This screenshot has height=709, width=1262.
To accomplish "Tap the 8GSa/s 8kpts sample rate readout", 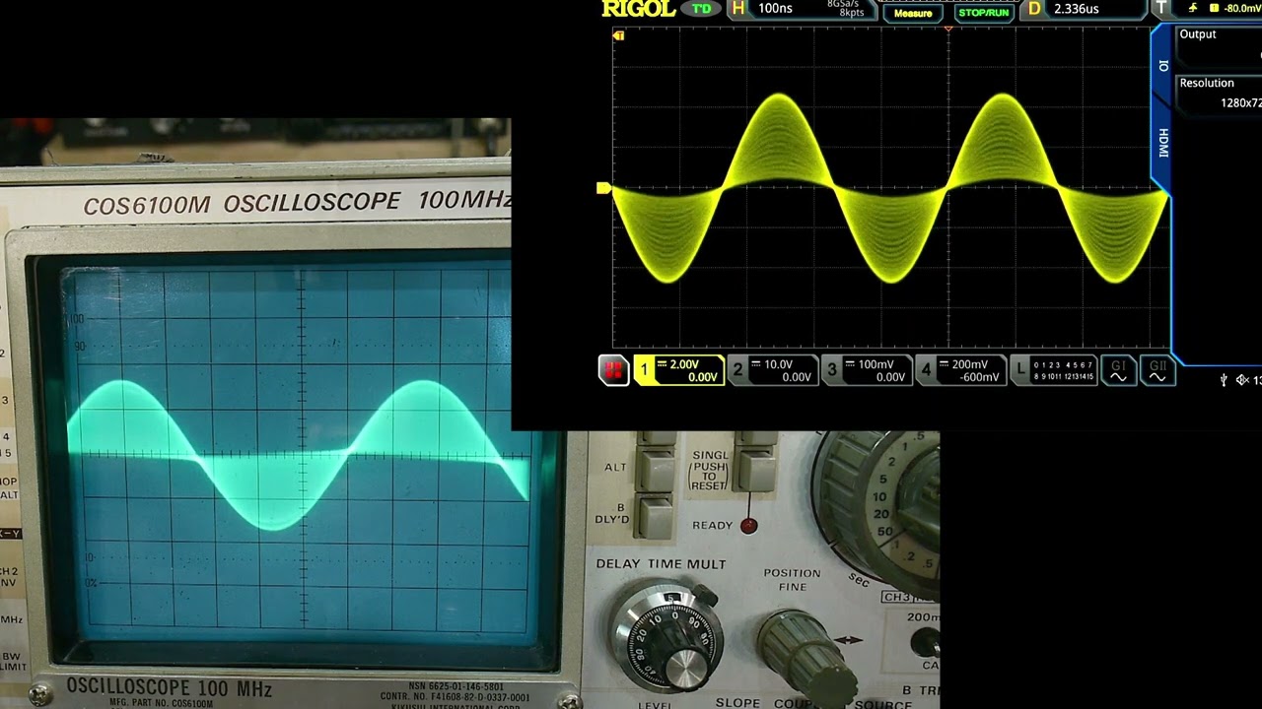I will 845,9.
